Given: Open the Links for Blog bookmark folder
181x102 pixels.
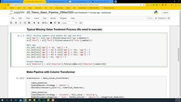Looking at the screenshot, I should [58, 8].
